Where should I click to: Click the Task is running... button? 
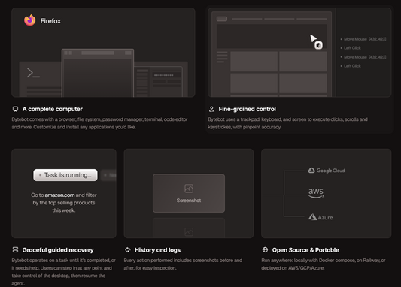pos(65,175)
